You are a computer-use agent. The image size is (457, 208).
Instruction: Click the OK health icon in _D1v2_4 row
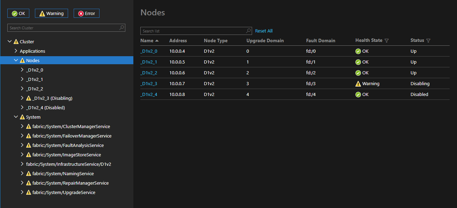[358, 95]
